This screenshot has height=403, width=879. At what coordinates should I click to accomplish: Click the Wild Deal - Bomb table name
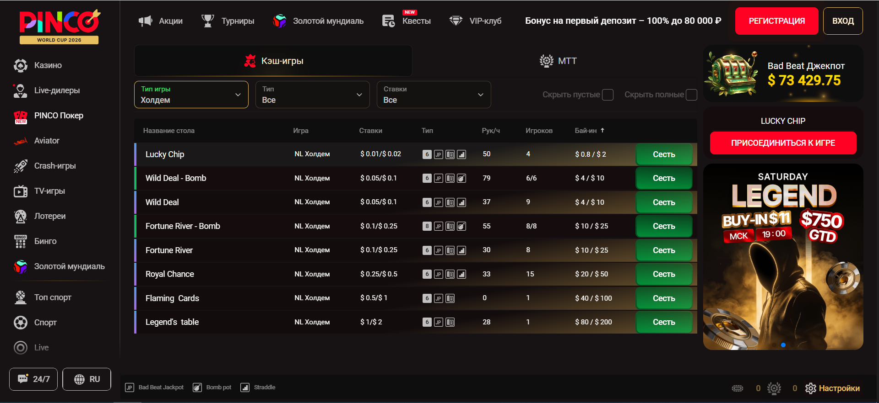pos(176,178)
